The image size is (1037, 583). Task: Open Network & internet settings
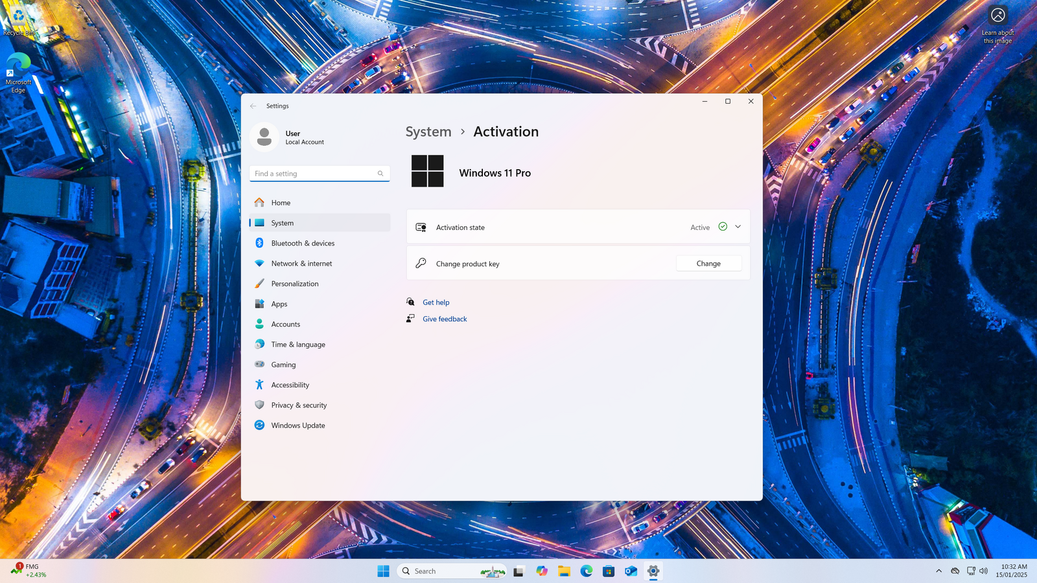click(320, 264)
